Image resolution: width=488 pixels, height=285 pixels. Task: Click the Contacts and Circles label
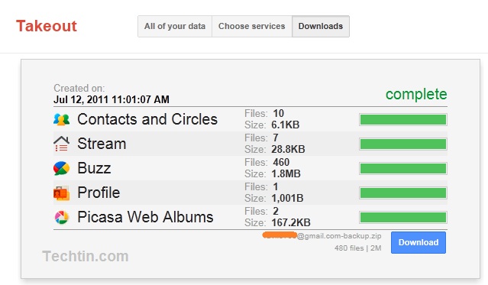coord(147,119)
